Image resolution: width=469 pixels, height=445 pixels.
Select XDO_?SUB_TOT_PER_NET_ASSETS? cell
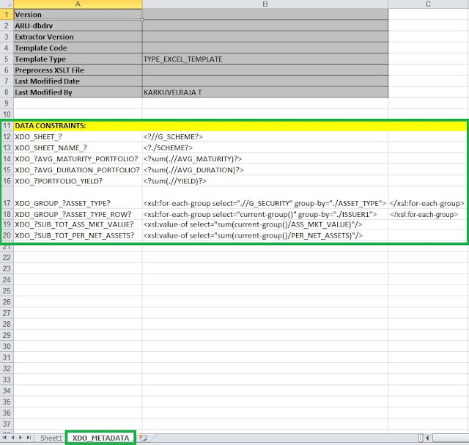(x=78, y=235)
